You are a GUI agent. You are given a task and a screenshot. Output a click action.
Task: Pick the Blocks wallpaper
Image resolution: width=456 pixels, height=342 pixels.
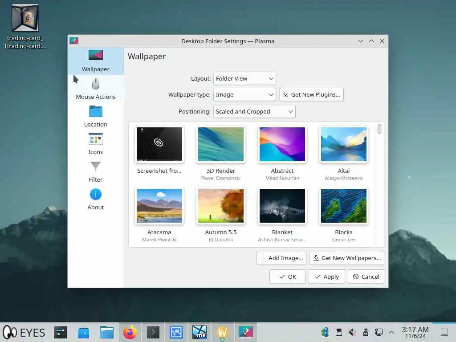tap(343, 206)
